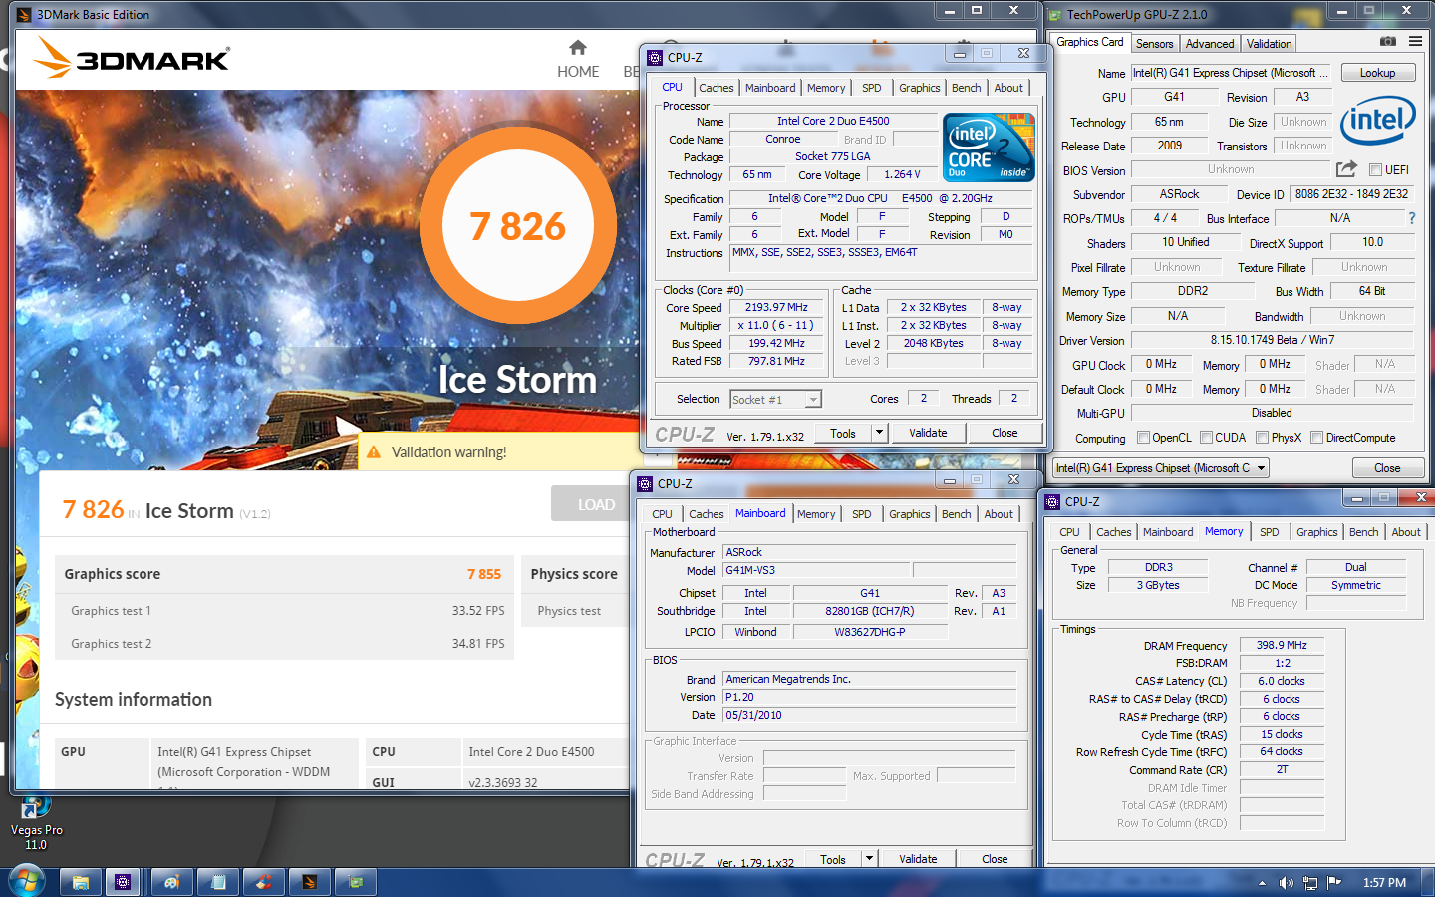The width and height of the screenshot is (1435, 897).
Task: Open the GPU-Z hamburger menu
Action: point(1415,42)
